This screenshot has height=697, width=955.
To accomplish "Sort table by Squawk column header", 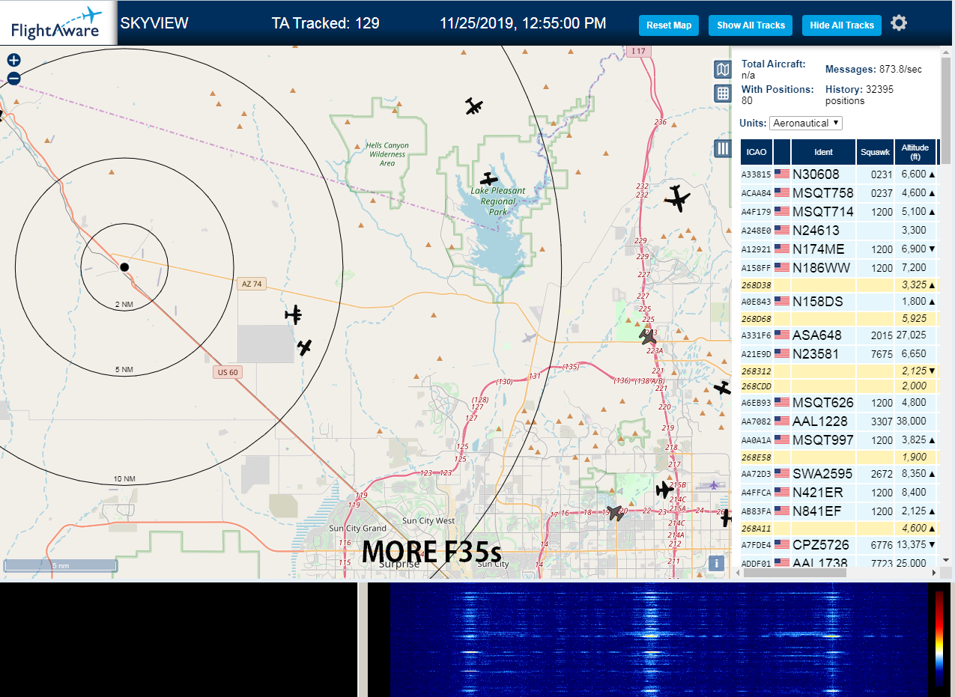I will pos(875,152).
